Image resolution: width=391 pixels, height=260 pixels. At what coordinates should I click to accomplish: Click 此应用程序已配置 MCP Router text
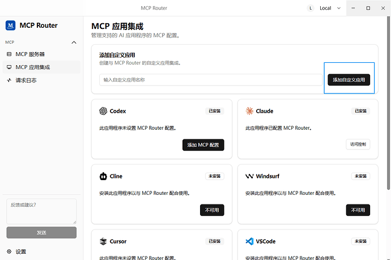(278, 128)
